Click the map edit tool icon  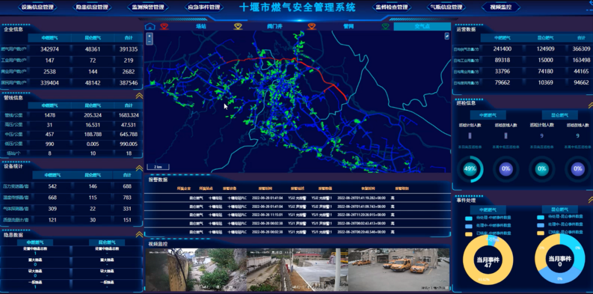[x=446, y=36]
